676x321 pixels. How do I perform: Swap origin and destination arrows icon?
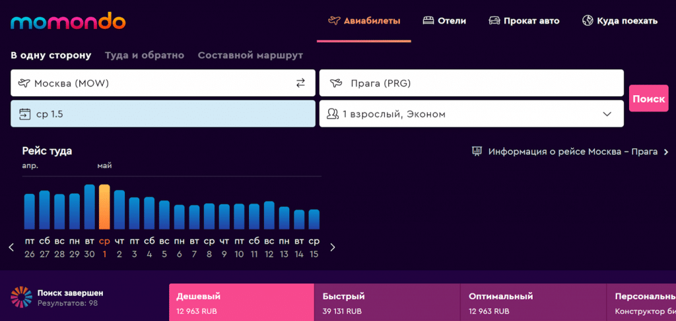click(300, 83)
